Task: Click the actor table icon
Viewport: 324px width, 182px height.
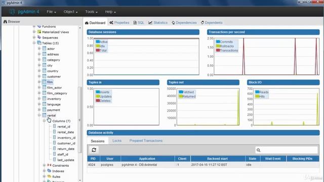Action: tap(44, 49)
